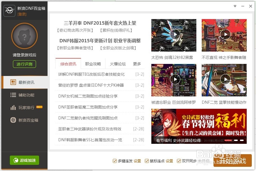Screen dimensions: 256x171
Task: Toggle the 多键连发 checkbox
Action: 114,161
